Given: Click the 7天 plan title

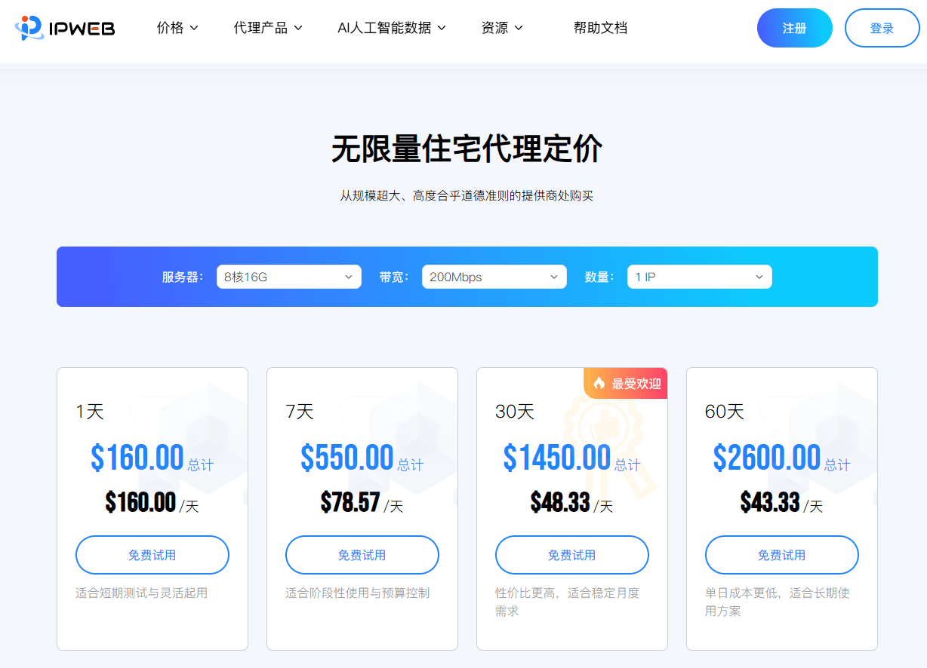Looking at the screenshot, I should click(300, 412).
